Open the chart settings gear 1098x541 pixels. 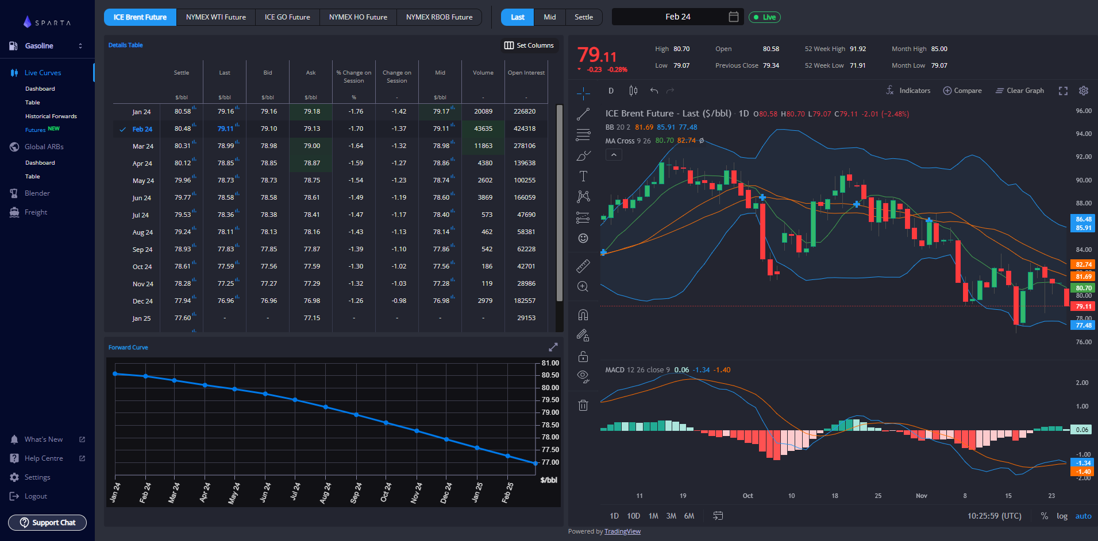tap(1084, 91)
